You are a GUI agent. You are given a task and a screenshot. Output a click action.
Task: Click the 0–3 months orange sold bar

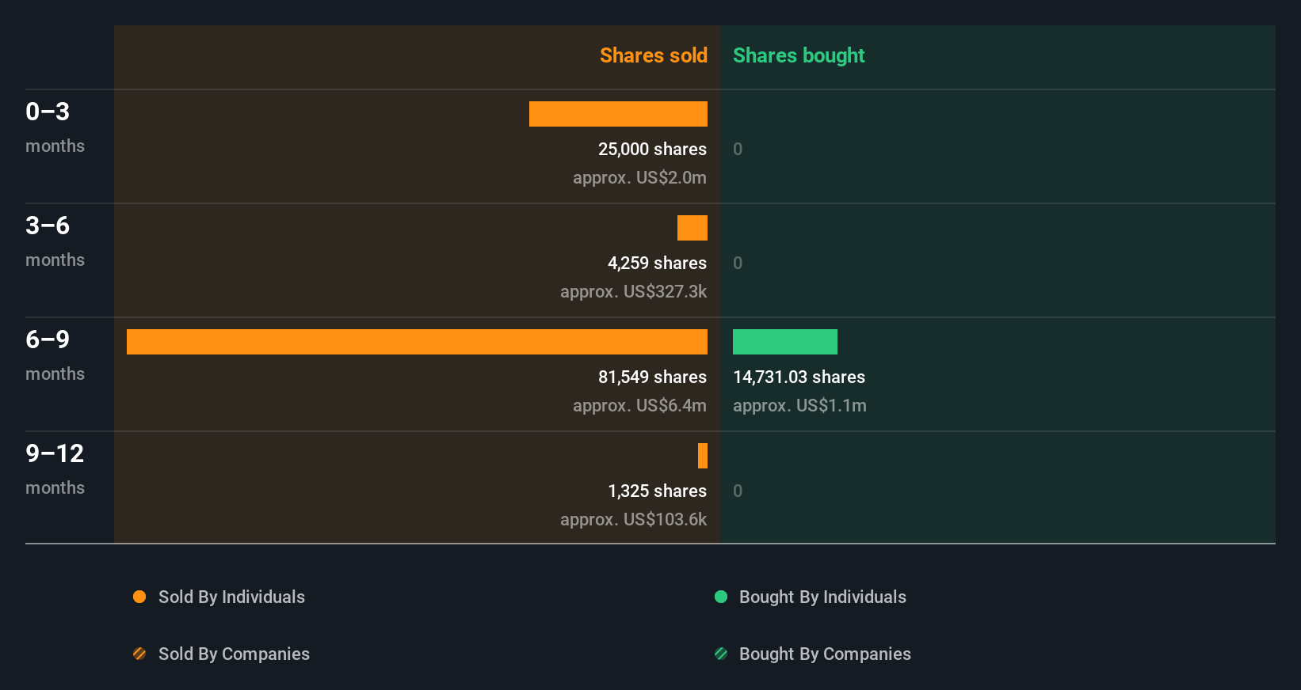click(x=618, y=114)
